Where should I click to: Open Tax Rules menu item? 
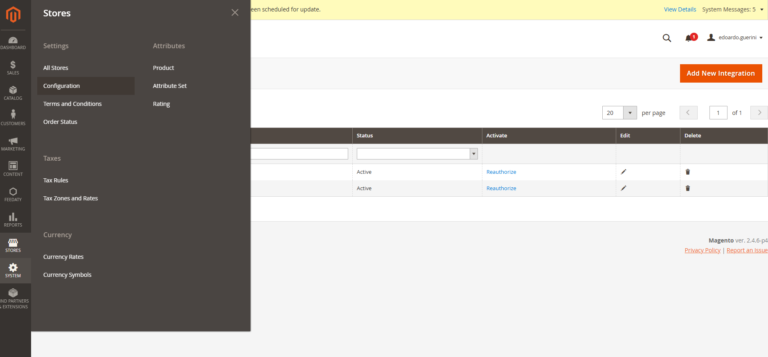point(56,180)
